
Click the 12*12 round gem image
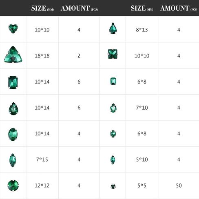[13, 186]
